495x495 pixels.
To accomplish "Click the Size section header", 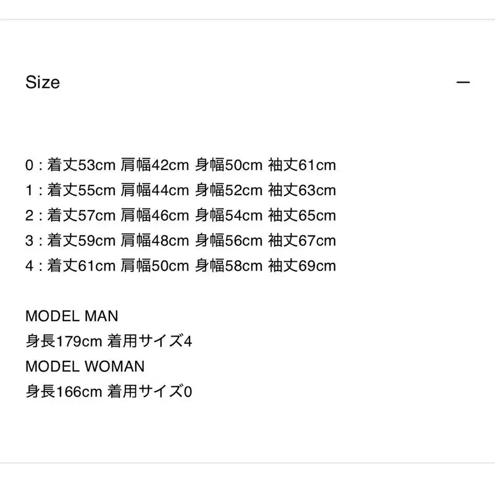I will pos(43,82).
